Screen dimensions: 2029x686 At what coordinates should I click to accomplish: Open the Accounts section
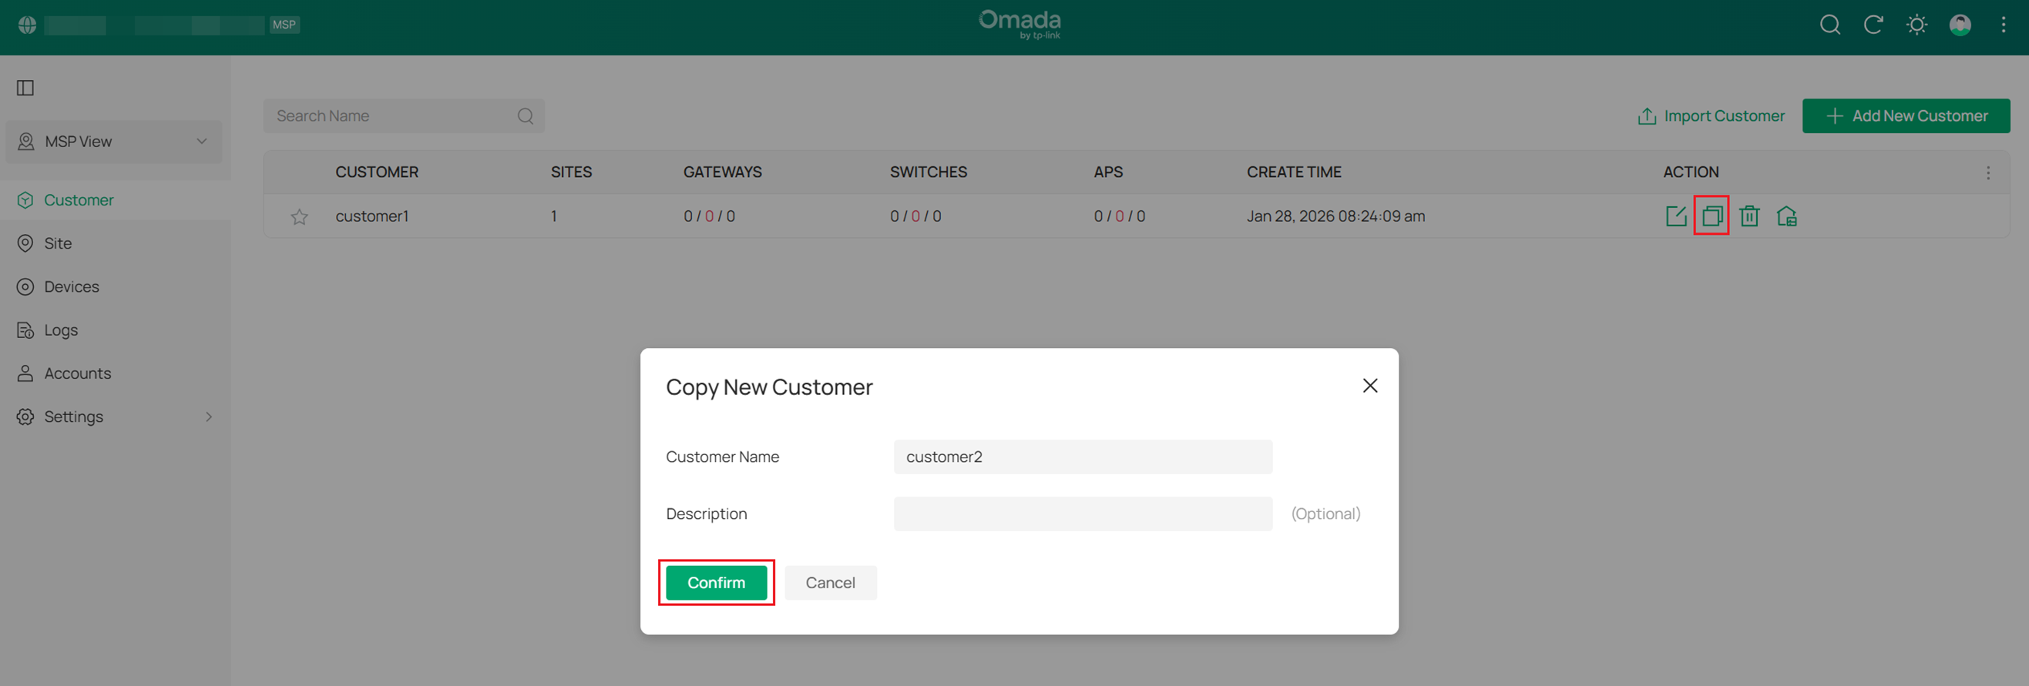pyautogui.click(x=77, y=373)
